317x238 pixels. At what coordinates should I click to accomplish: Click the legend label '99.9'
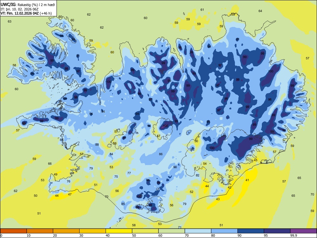coord(294,235)
